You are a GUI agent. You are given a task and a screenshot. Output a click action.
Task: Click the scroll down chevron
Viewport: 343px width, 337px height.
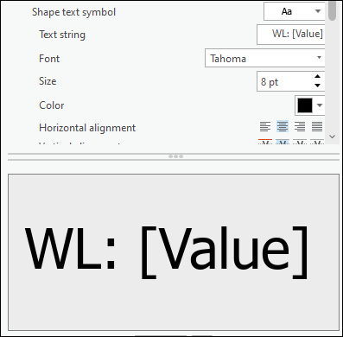point(333,137)
